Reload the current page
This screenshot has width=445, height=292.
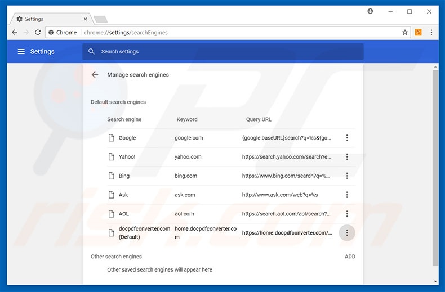pyautogui.click(x=38, y=32)
